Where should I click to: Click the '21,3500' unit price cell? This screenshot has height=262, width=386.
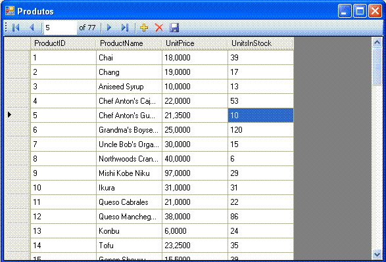click(195, 116)
